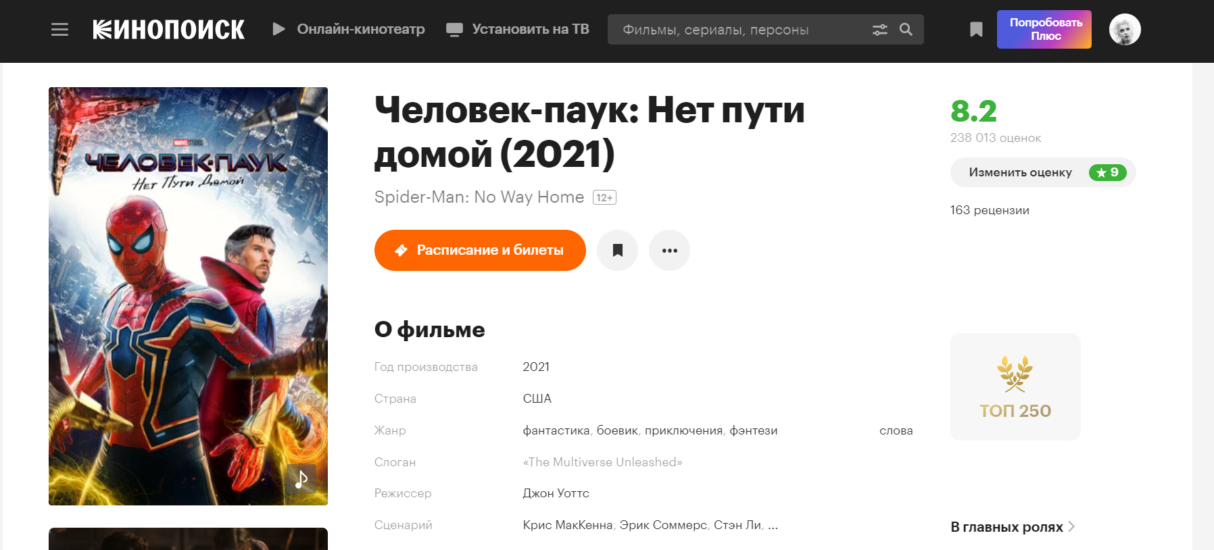Select genre фантастика
This screenshot has height=550, width=1214.
[556, 430]
